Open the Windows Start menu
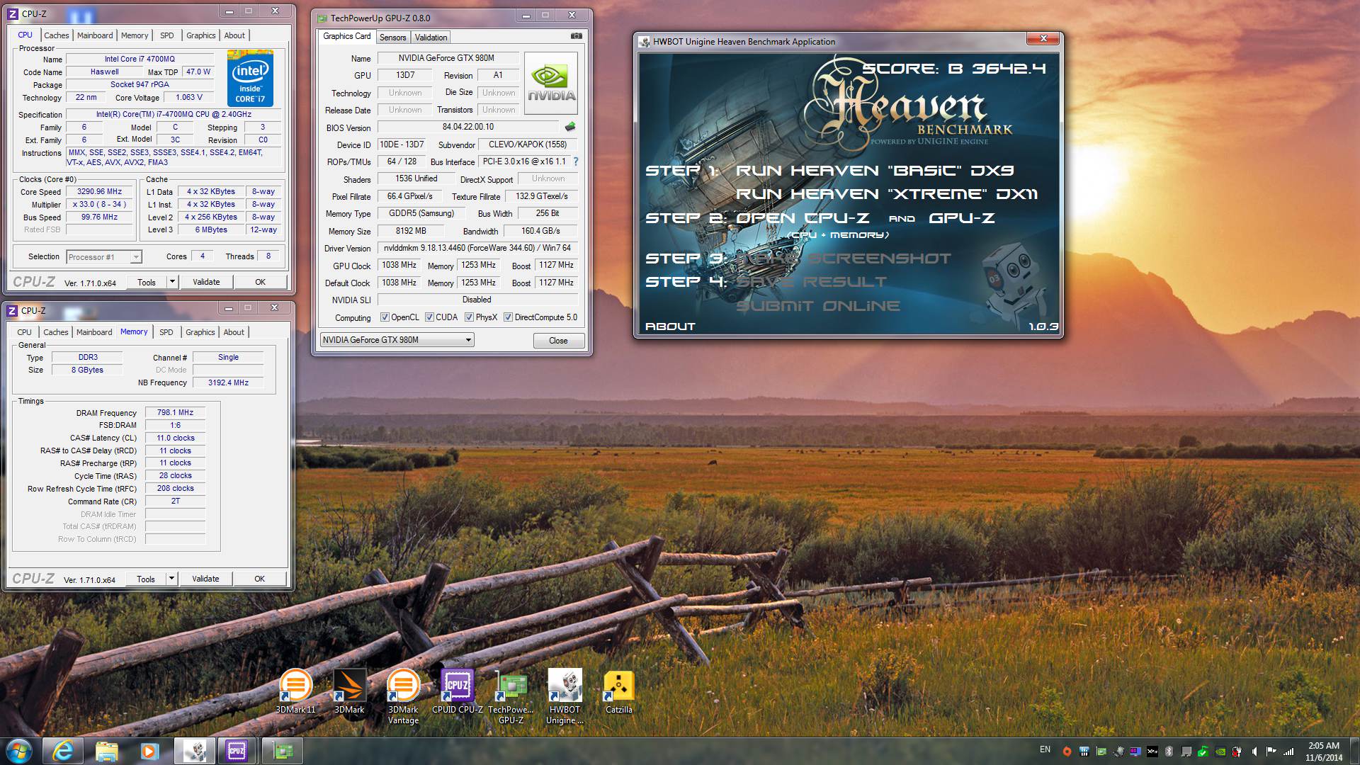Viewport: 1360px width, 765px height. tap(19, 750)
